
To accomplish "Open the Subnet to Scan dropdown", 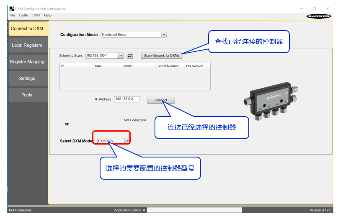I will tap(121, 56).
